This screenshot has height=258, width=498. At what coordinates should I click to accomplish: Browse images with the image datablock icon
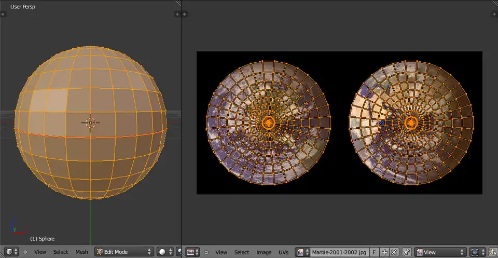point(302,252)
